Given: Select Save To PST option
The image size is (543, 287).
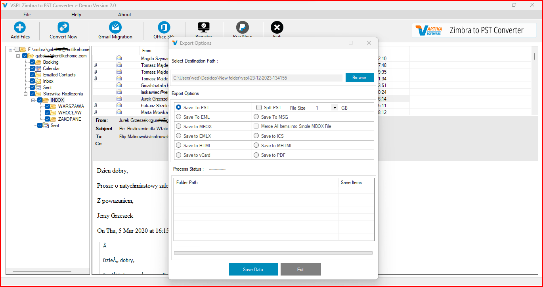Looking at the screenshot, I should click(x=179, y=107).
